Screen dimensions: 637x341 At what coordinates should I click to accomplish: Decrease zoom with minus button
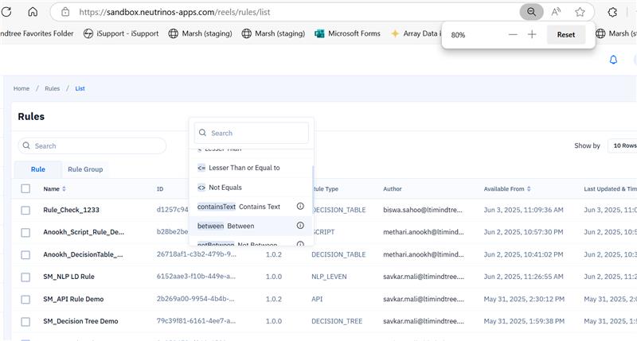tap(513, 34)
